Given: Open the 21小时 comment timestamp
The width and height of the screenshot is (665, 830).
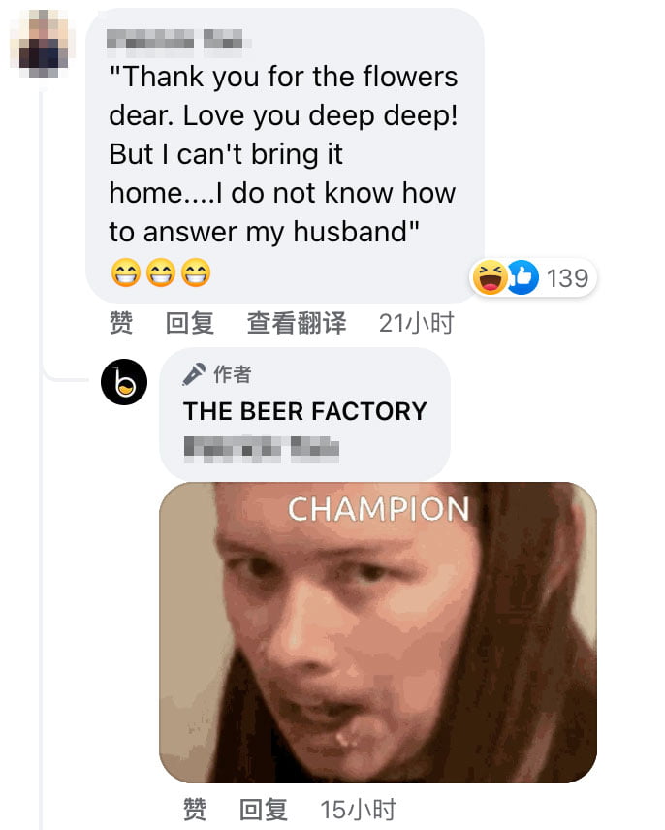Looking at the screenshot, I should (417, 322).
